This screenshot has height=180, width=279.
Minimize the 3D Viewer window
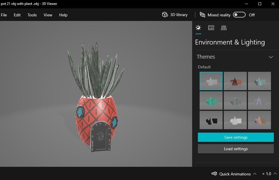pos(246,4)
